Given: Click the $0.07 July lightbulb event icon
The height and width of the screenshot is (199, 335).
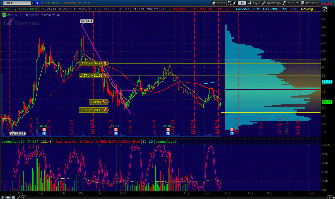Looking at the screenshot, I should click(168, 134).
